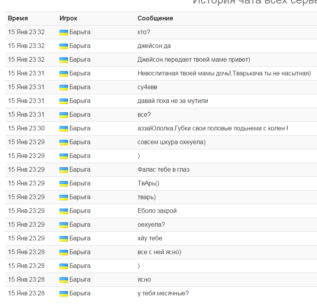
Task: Click the ")" message sent at 23:28
Action: click(139, 266)
